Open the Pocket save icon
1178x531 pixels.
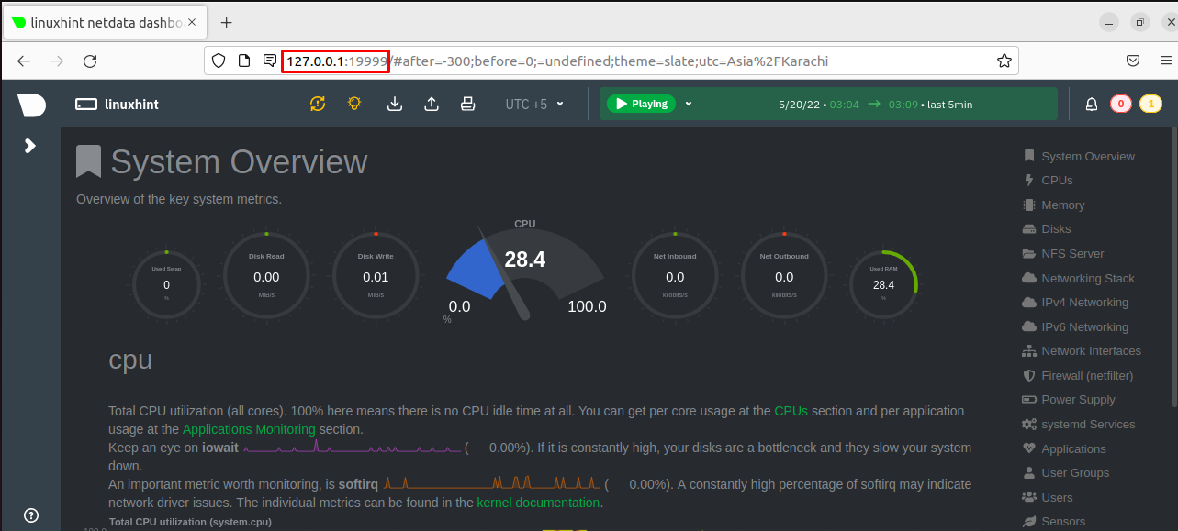pyautogui.click(x=1133, y=61)
